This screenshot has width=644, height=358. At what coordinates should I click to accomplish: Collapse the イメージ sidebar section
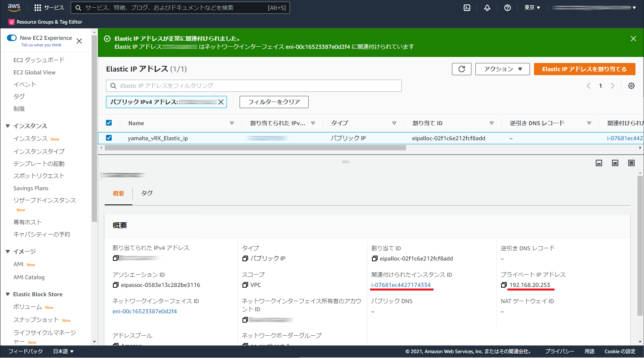coord(8,252)
